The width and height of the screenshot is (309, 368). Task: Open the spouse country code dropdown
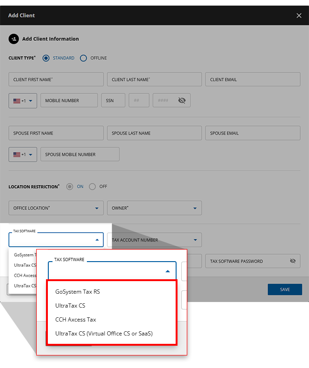point(23,154)
